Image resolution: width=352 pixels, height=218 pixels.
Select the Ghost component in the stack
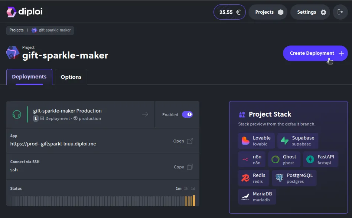click(x=284, y=159)
